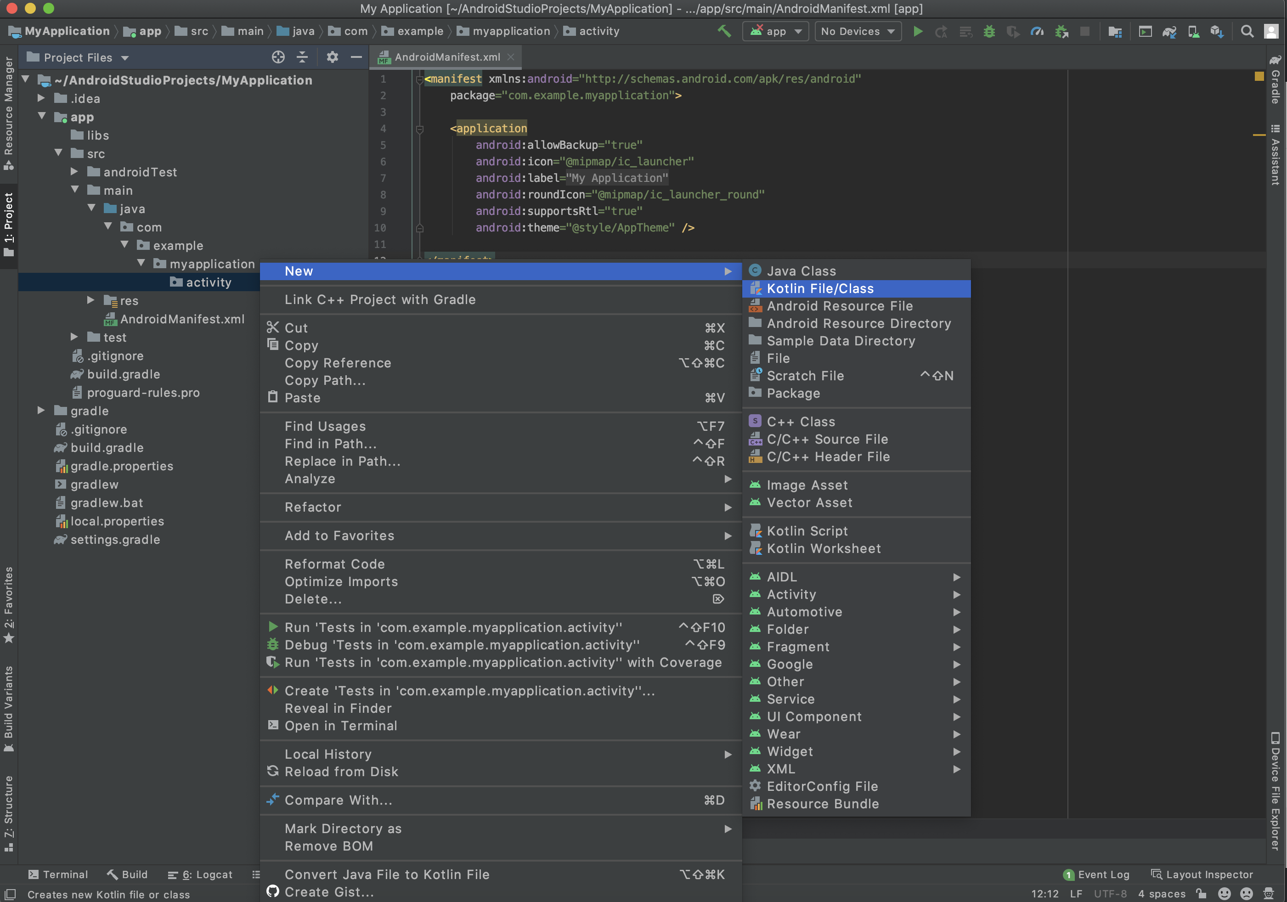Open the Event Log button
This screenshot has width=1287, height=902.
click(1096, 874)
